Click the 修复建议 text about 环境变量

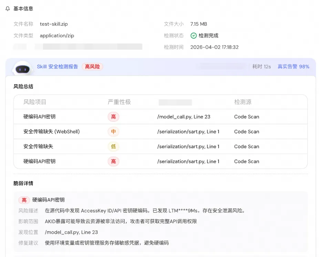[x=107, y=243]
